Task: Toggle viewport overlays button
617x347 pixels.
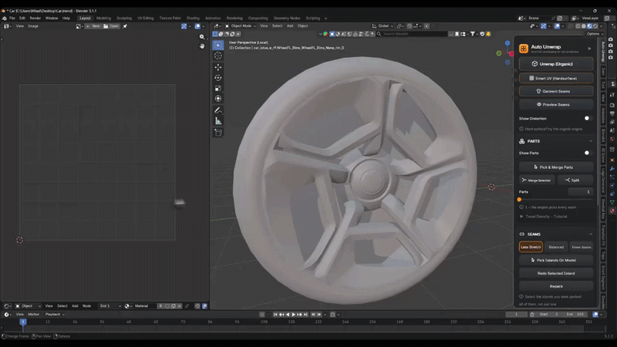Action: point(557,26)
